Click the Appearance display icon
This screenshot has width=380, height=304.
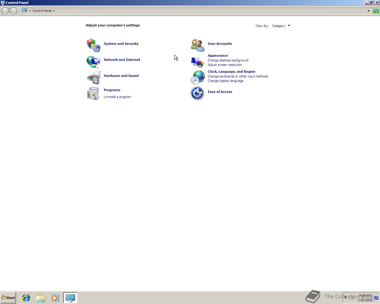(x=197, y=61)
